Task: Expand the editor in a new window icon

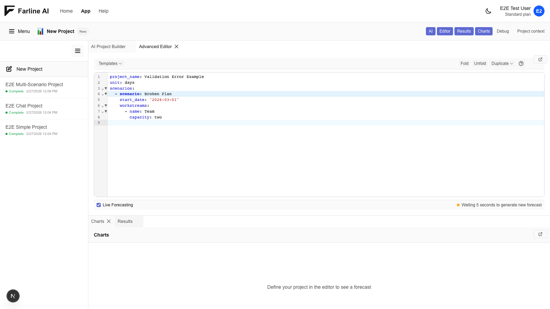Action: click(540, 59)
